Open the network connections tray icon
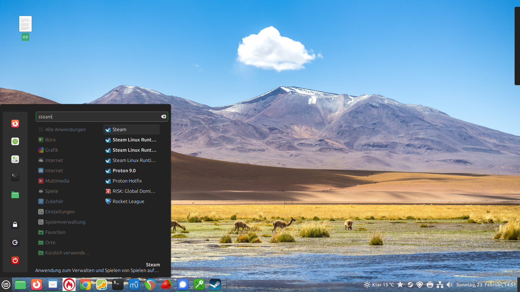The width and height of the screenshot is (520, 292). 440,284
